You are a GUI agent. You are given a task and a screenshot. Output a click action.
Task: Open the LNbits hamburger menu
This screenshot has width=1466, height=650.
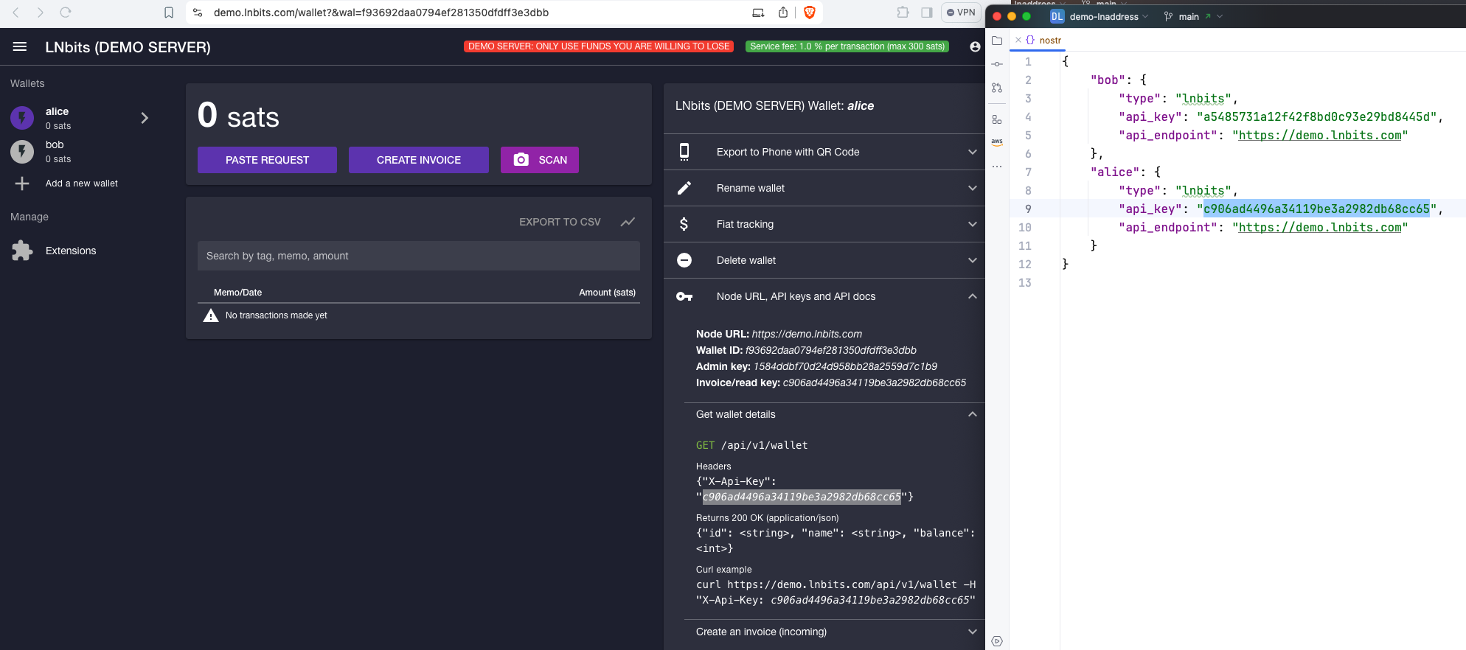tap(20, 46)
